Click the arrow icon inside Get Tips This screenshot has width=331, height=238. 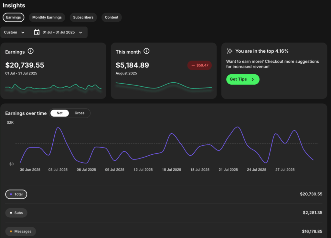click(253, 79)
